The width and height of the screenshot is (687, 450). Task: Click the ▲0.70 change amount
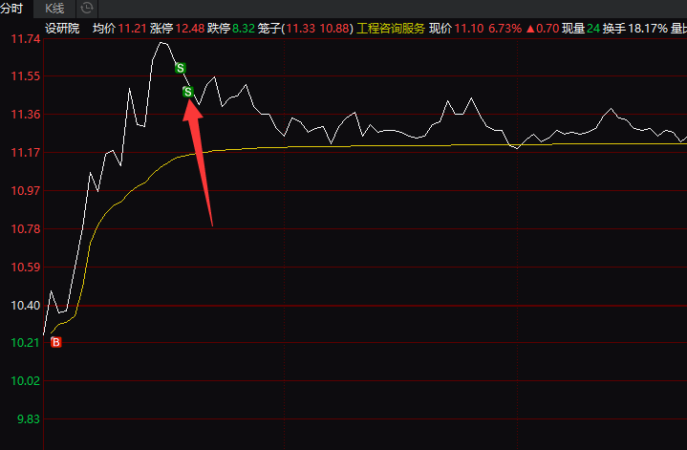tap(542, 29)
